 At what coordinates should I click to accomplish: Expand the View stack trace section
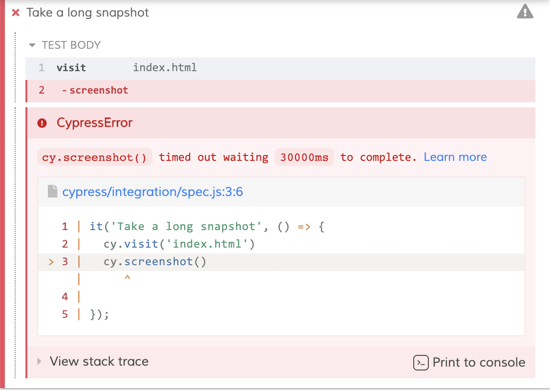(x=39, y=361)
